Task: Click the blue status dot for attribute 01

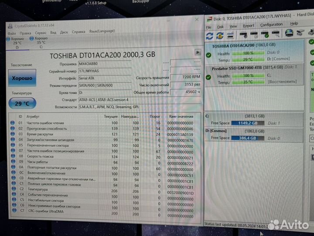Action: point(13,123)
